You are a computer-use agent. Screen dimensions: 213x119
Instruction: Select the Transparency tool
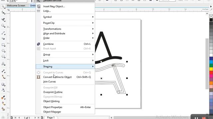[3, 90]
